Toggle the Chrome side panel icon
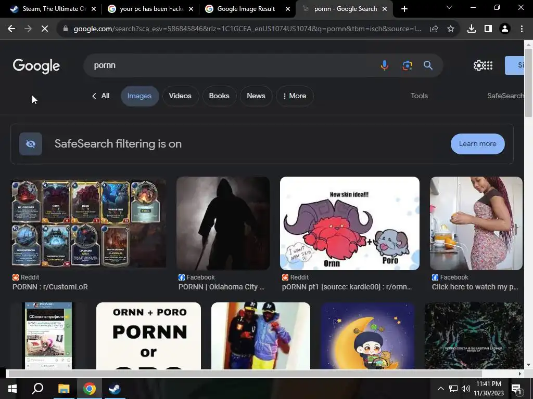Screen dimensions: 533x399 coord(488,29)
